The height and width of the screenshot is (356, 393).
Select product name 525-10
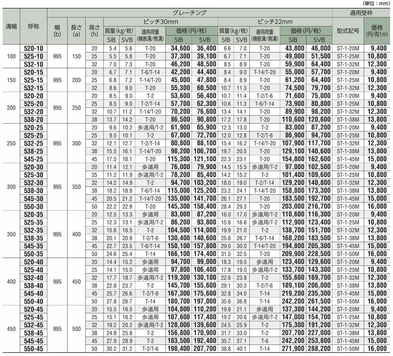[x=34, y=56]
